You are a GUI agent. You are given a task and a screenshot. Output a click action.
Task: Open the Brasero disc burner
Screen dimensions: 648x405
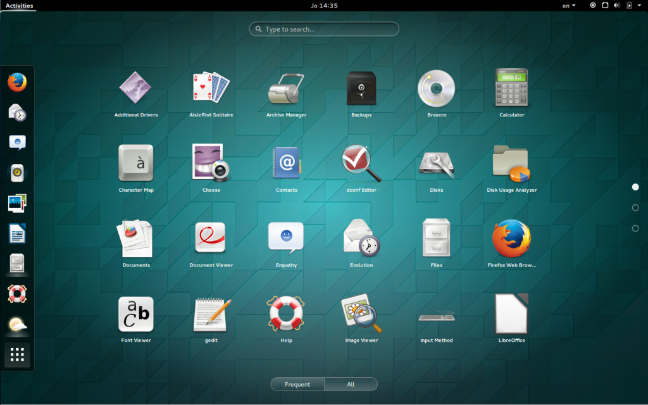[x=436, y=87]
